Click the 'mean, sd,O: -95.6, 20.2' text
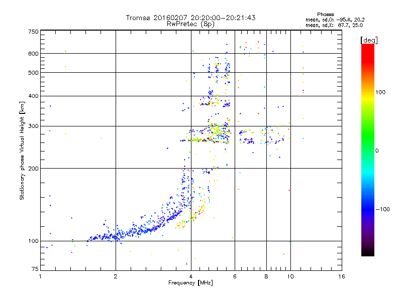Screen dimensions: 402x301 335,20
